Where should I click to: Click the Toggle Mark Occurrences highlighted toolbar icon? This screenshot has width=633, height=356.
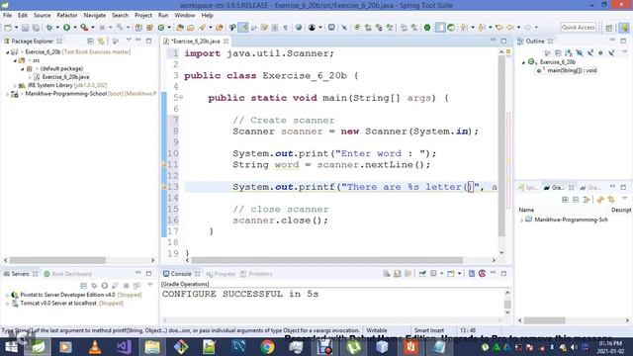pyautogui.click(x=243, y=27)
